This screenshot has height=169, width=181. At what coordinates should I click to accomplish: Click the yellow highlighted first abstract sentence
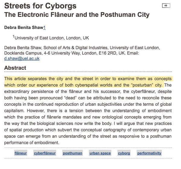click(88, 82)
